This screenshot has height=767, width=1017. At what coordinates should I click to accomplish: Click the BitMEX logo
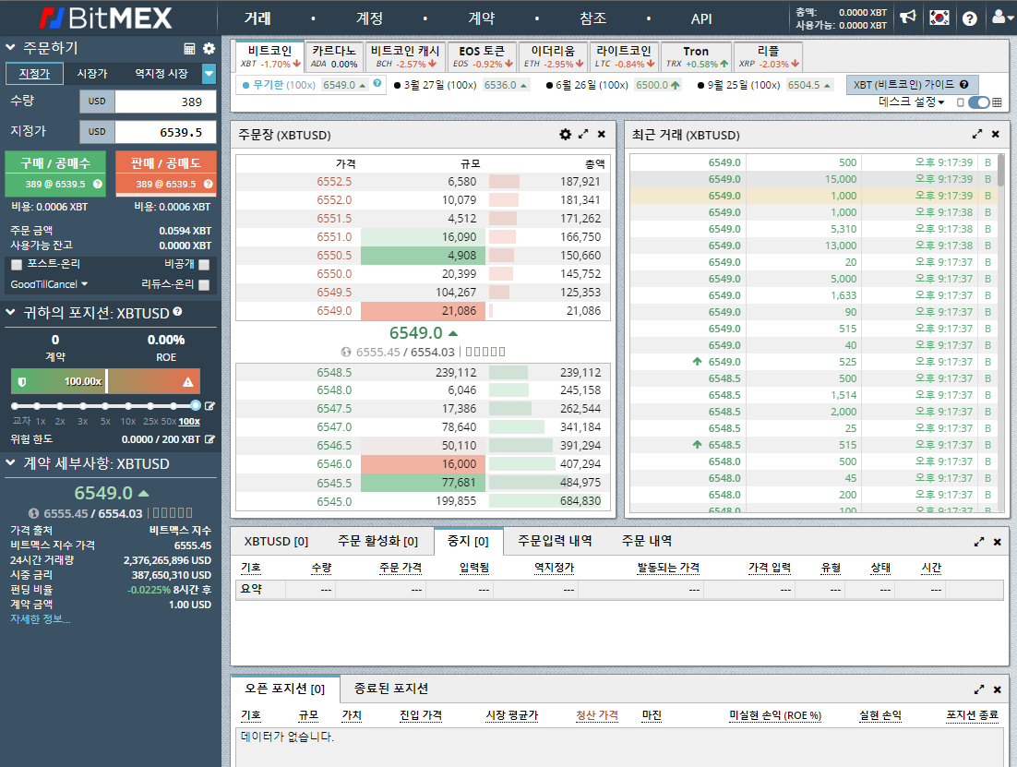[x=106, y=18]
